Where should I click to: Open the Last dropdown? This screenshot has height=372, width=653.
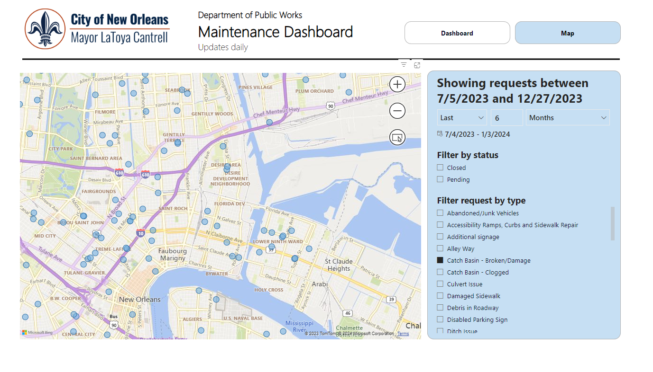point(461,117)
